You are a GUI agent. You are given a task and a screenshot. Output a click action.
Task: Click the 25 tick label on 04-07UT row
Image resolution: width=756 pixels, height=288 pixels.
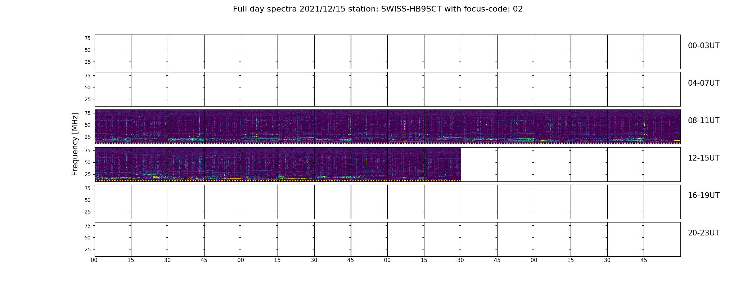click(87, 99)
